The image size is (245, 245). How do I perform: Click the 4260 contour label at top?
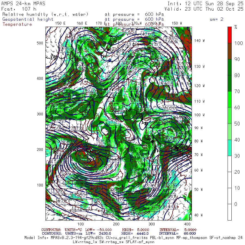(148, 34)
